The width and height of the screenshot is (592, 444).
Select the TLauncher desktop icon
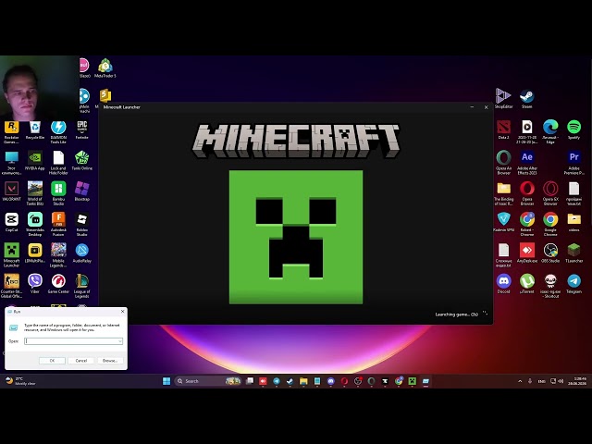point(573,253)
